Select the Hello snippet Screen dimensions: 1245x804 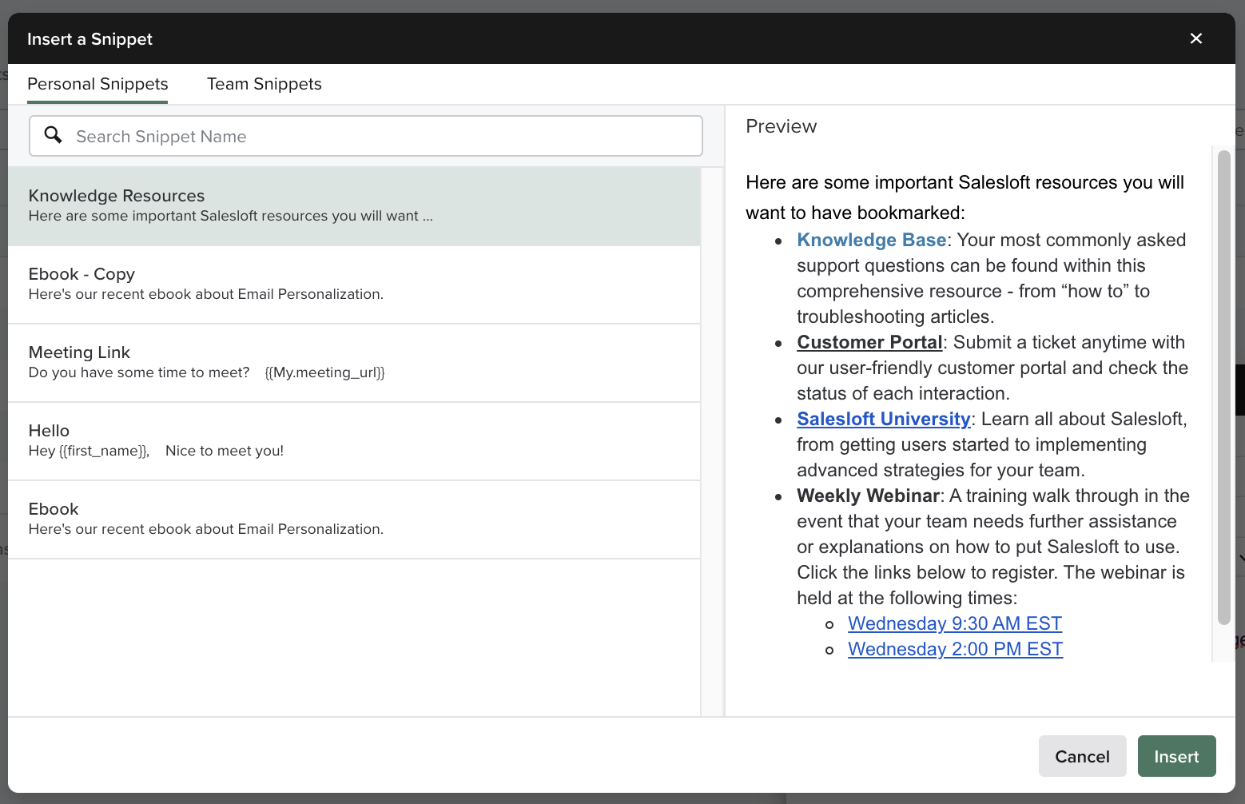pos(353,440)
